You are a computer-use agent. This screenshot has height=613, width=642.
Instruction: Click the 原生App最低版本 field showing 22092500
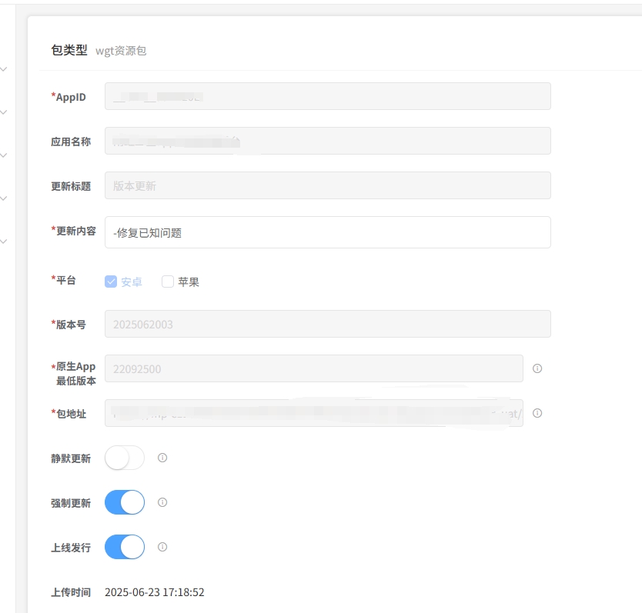[x=313, y=368]
